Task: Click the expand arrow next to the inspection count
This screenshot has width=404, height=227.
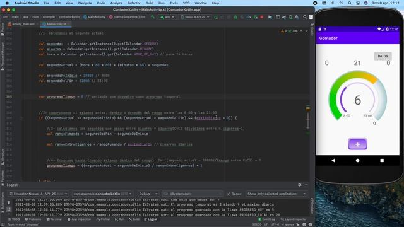Action: pyautogui.click(x=301, y=31)
